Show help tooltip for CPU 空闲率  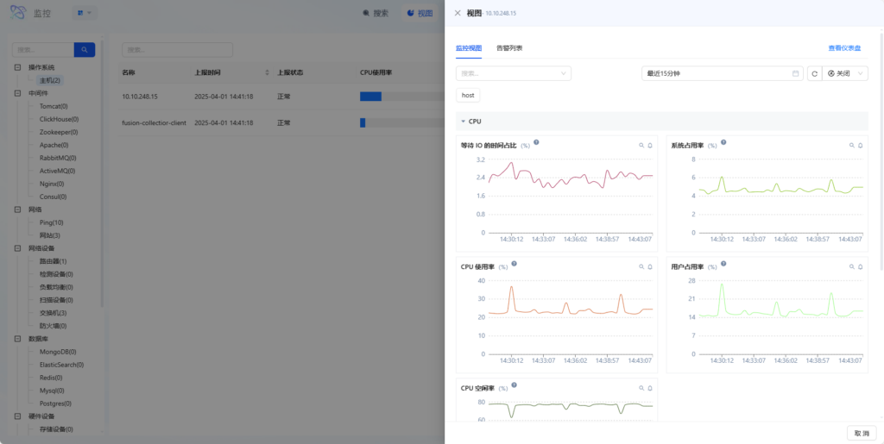point(515,385)
